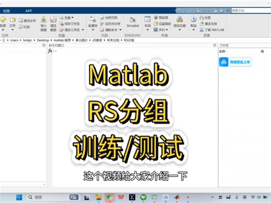This screenshot has width=271, height=203.
Task: Open Preferences (预设项)
Action: point(161,18)
